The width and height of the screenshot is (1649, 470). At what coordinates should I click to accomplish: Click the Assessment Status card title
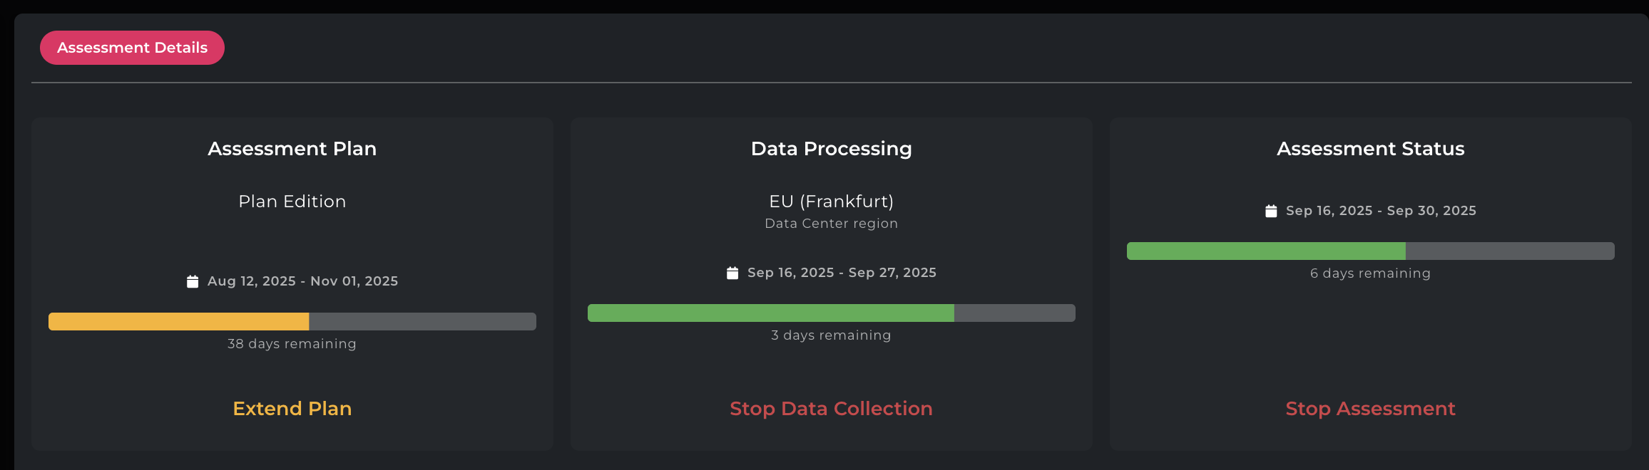(1370, 149)
